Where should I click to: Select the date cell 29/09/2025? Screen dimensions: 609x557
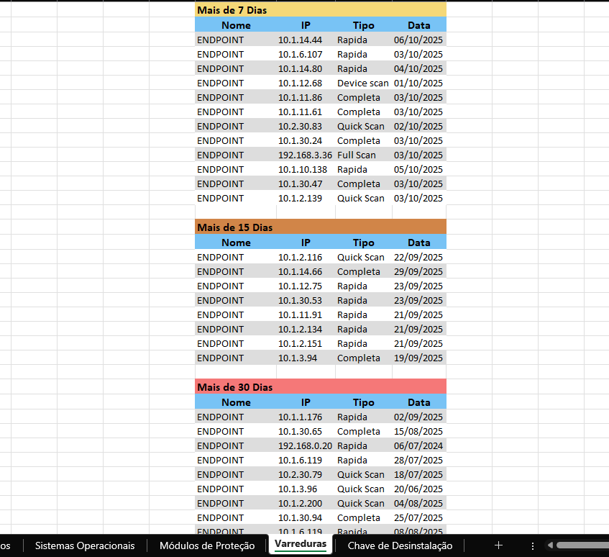[418, 271]
